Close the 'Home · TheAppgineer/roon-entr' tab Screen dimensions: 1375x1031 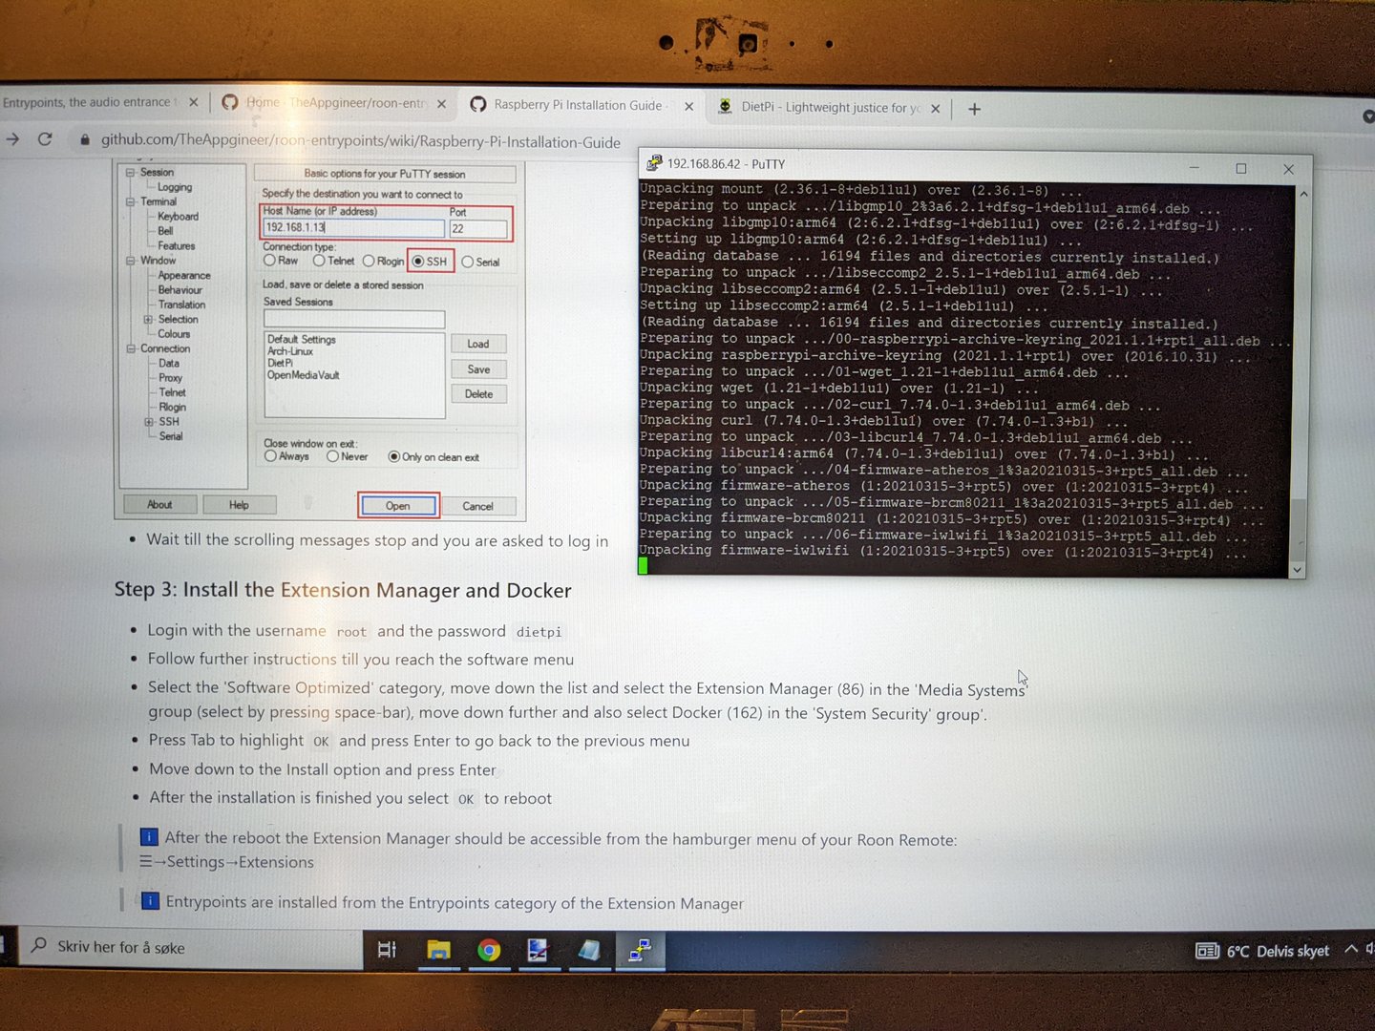(441, 104)
